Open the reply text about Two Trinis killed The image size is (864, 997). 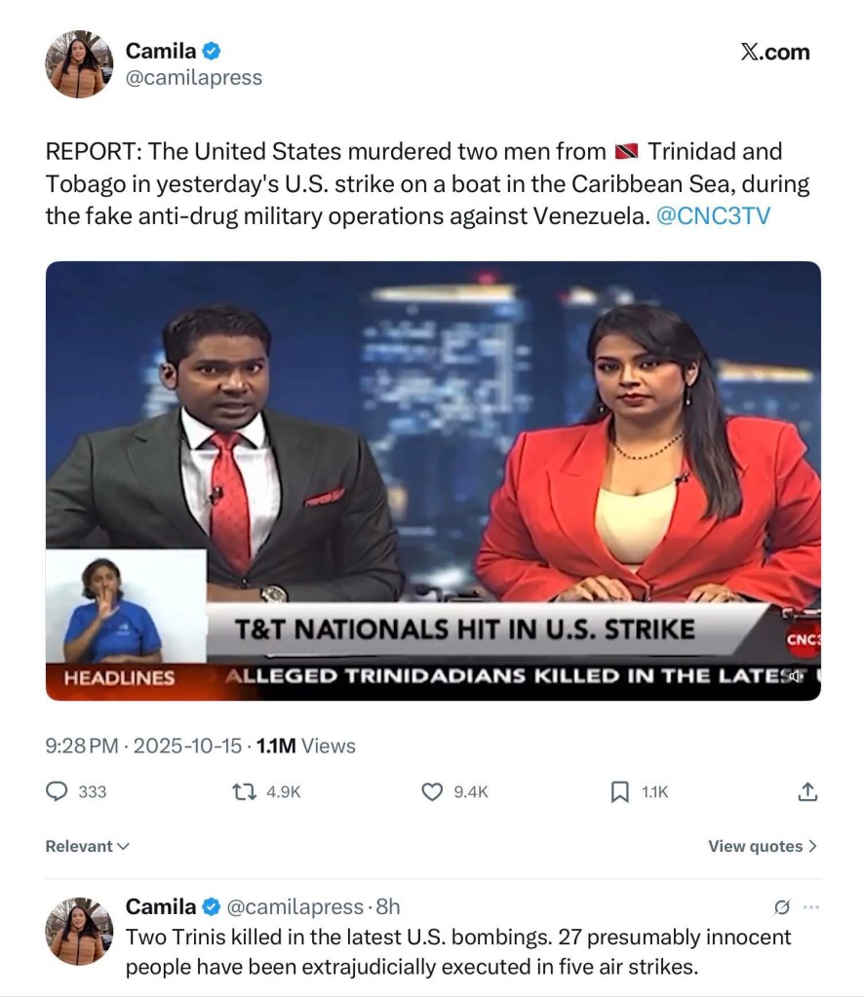pos(458,952)
